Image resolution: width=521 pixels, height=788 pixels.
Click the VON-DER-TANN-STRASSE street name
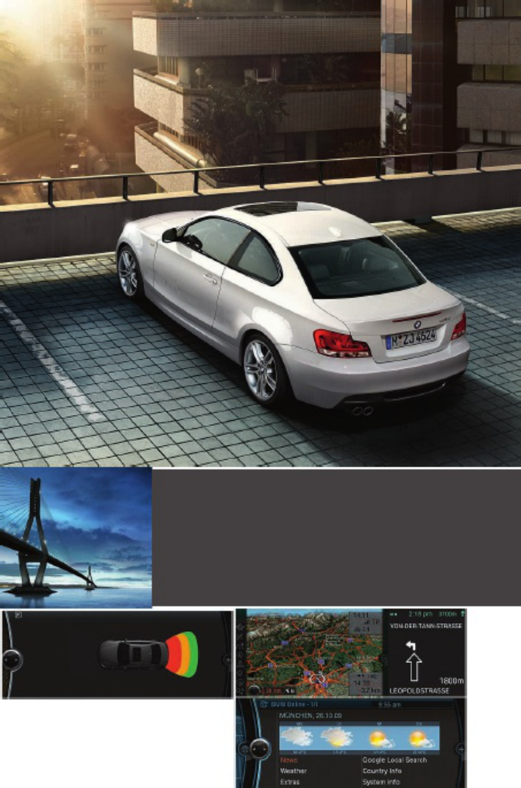426,626
